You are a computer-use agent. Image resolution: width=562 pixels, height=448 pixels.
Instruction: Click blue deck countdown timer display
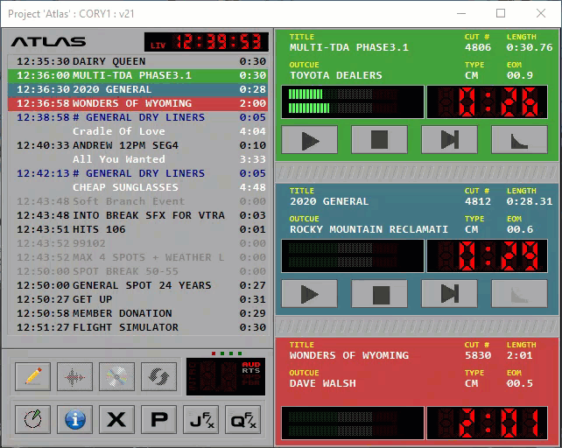point(487,255)
